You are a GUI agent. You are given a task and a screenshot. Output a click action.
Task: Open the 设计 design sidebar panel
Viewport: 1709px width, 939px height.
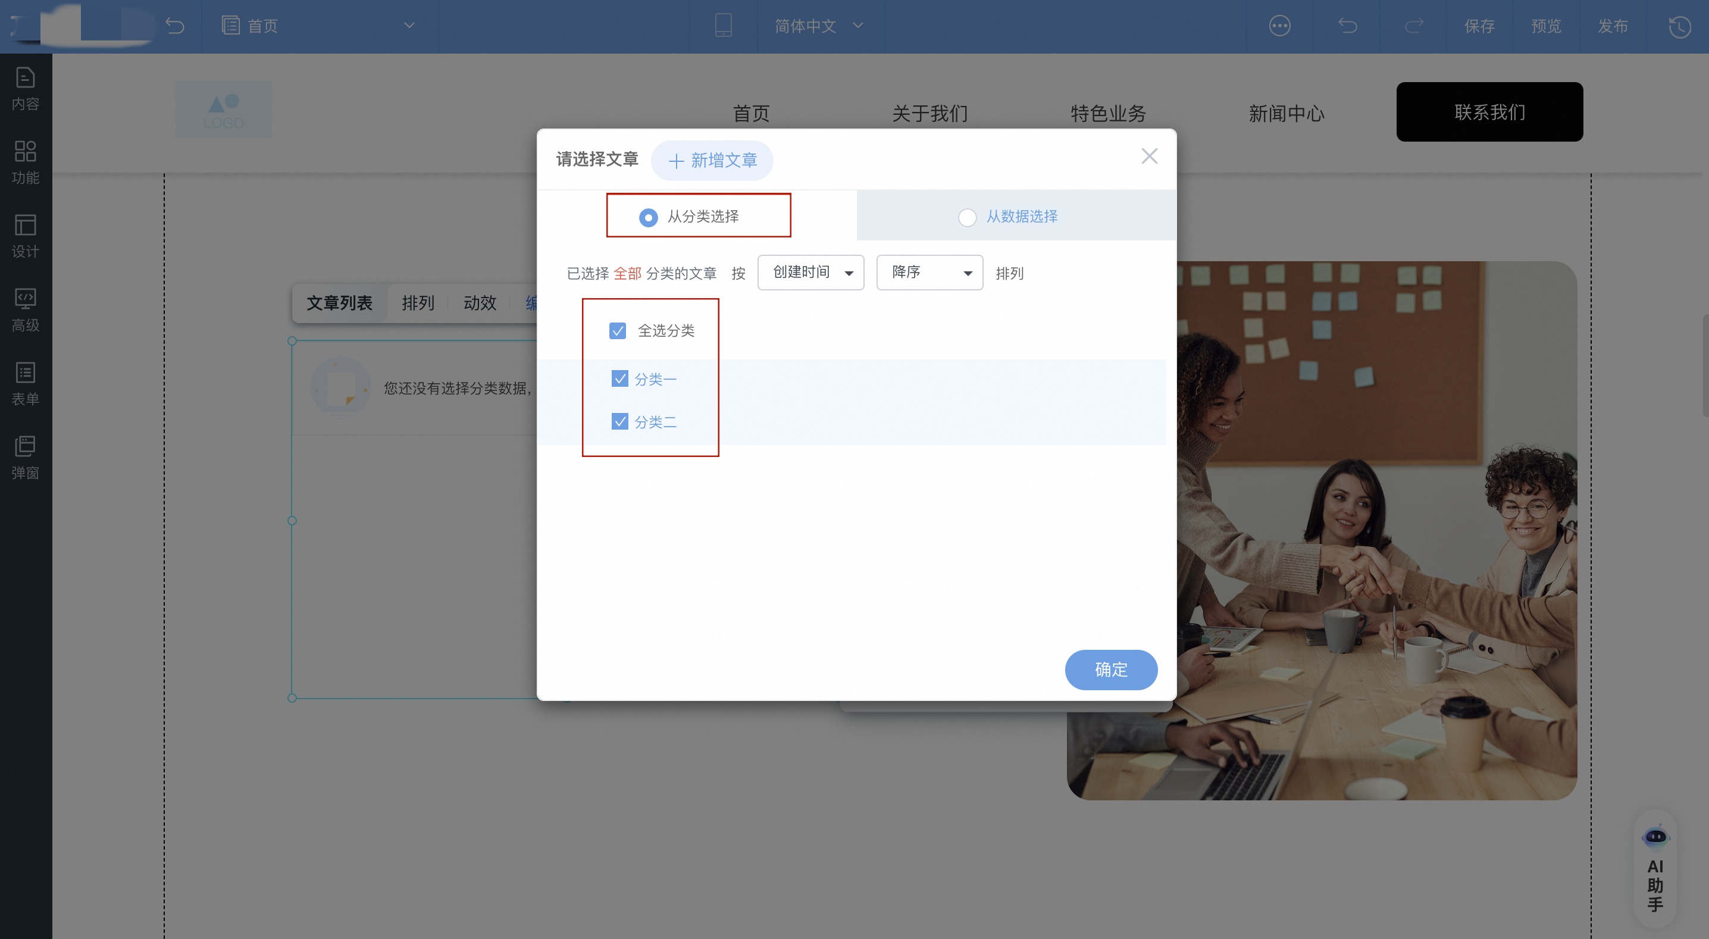pyautogui.click(x=25, y=236)
